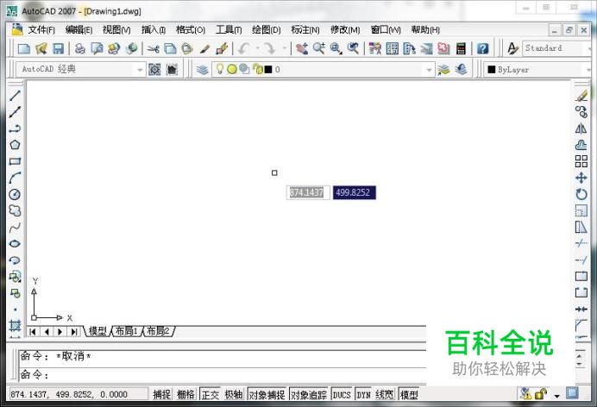
Task: Toggle DUCS dynamic UCS
Action: point(342,394)
